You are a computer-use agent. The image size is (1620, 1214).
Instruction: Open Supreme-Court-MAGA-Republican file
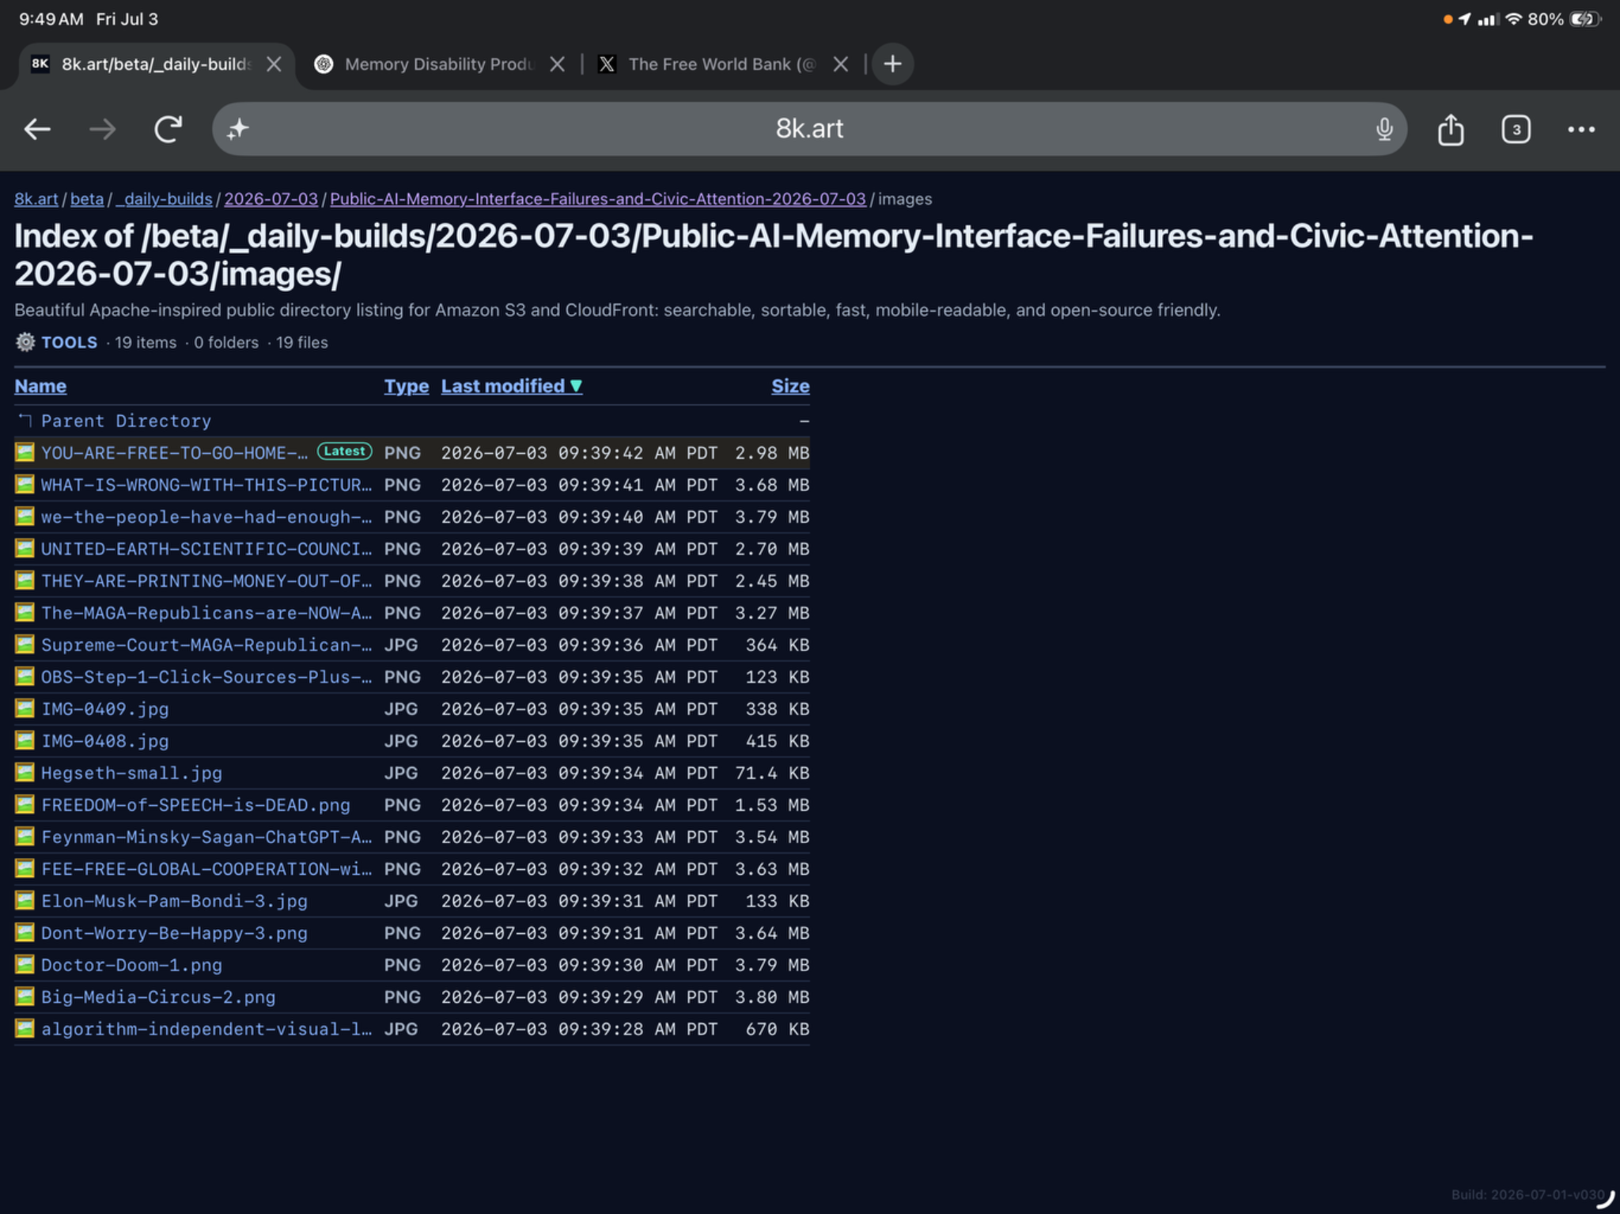[x=206, y=645]
